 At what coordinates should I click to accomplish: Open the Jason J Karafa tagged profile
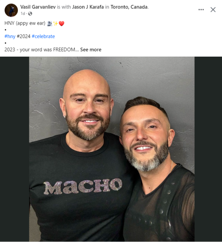click(x=88, y=7)
